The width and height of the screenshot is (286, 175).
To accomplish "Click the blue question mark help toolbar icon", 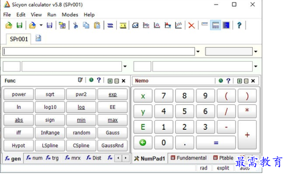I will pyautogui.click(x=239, y=25).
